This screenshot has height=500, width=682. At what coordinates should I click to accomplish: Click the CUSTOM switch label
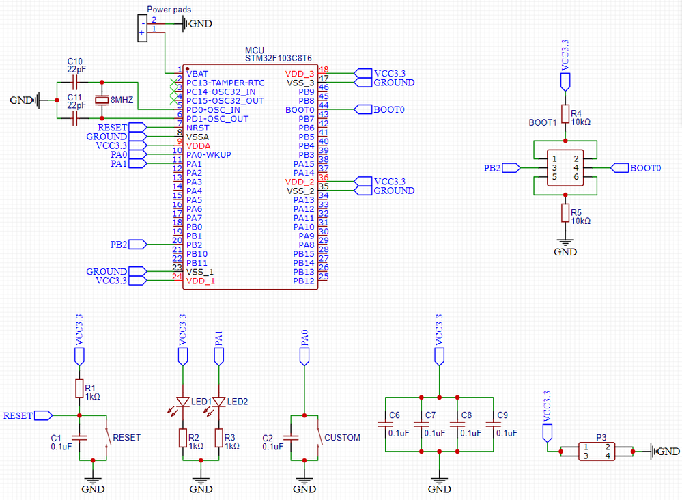pos(342,438)
